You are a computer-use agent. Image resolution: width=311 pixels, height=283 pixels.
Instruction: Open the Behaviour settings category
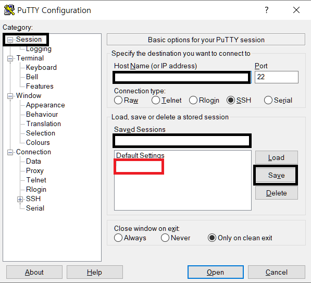click(42, 114)
